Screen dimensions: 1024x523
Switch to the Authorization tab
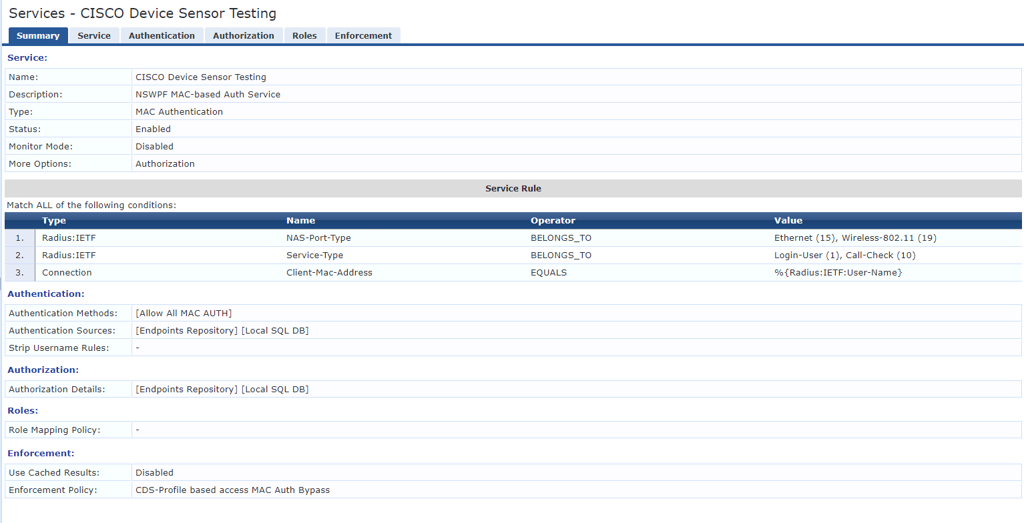pos(243,35)
